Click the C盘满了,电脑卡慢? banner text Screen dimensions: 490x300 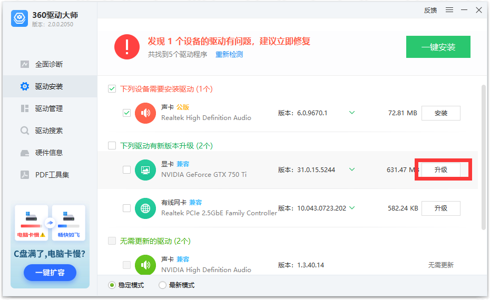pyautogui.click(x=50, y=254)
